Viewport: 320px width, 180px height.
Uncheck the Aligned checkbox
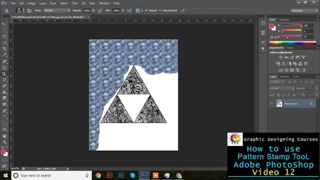(146, 10)
